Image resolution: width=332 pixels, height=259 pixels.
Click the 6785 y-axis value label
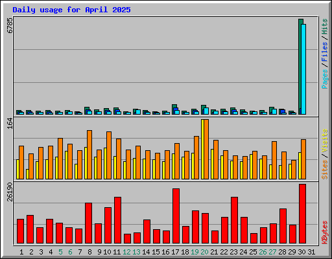tap(10, 25)
